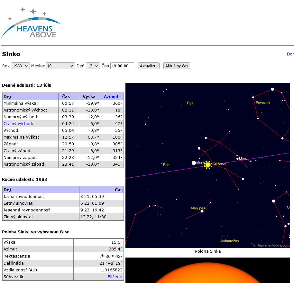Open the Rok year dropdown

[20, 66]
